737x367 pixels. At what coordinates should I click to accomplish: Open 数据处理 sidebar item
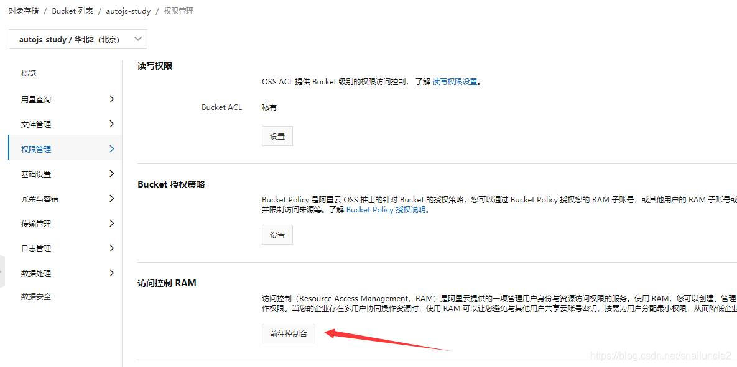coord(36,274)
